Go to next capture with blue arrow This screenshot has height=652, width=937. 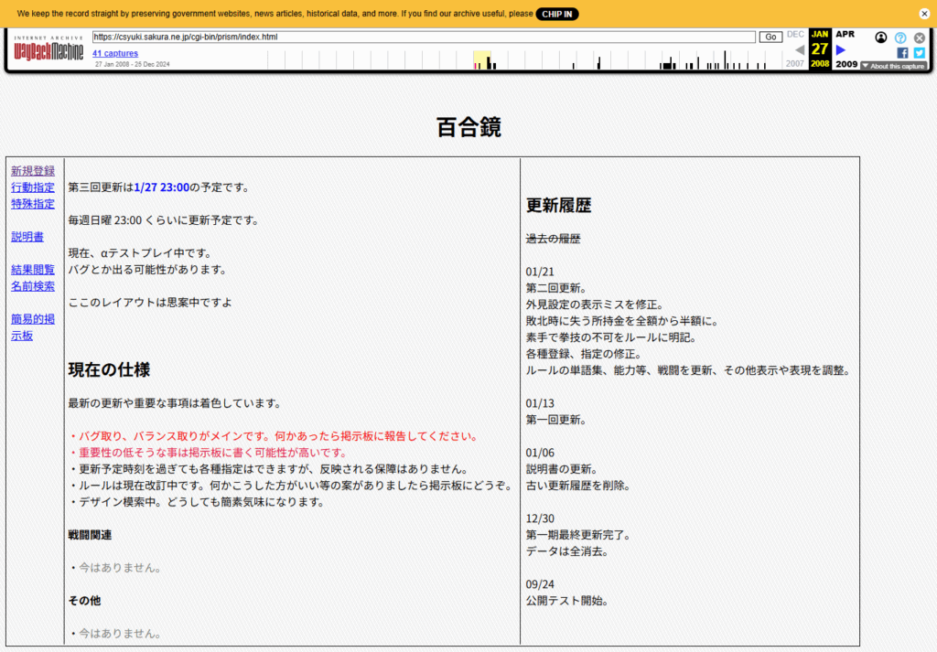point(841,50)
